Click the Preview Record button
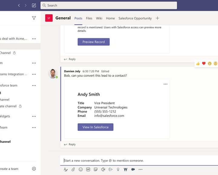The width and height of the screenshot is (218, 175). tap(94, 42)
